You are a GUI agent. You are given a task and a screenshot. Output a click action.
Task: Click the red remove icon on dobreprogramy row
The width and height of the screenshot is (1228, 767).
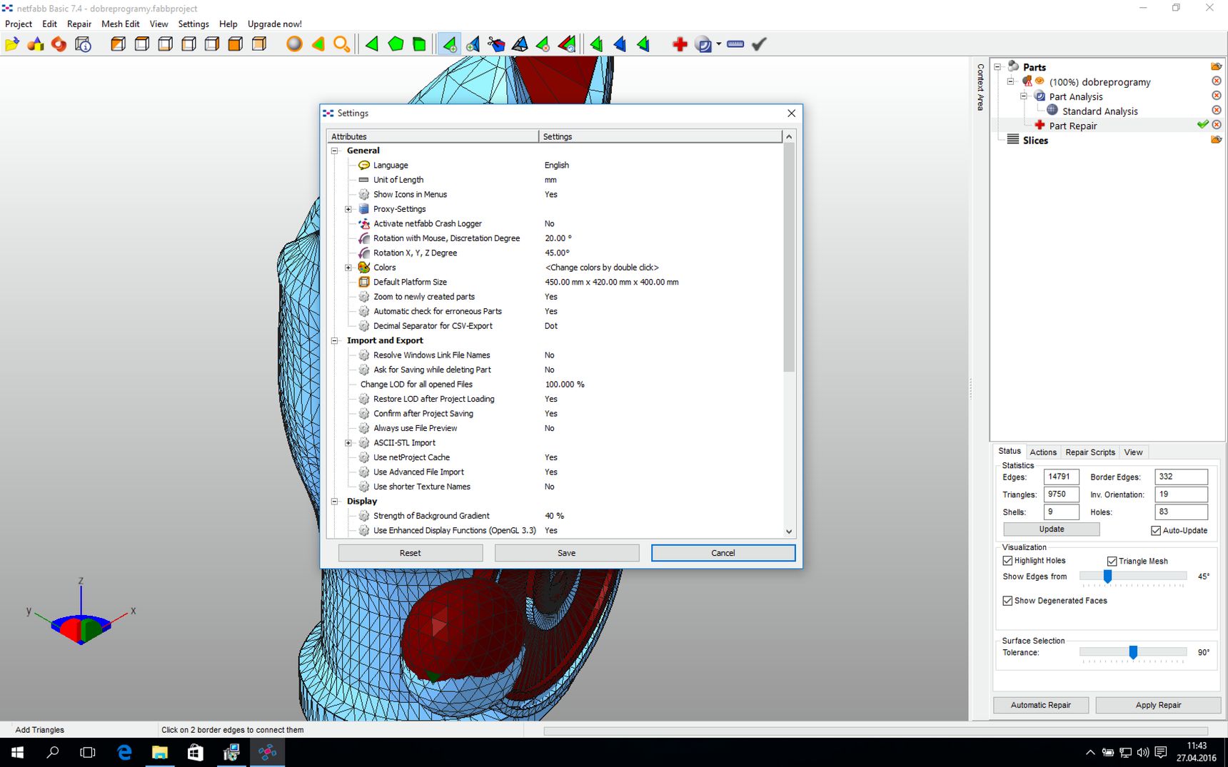(x=1217, y=81)
